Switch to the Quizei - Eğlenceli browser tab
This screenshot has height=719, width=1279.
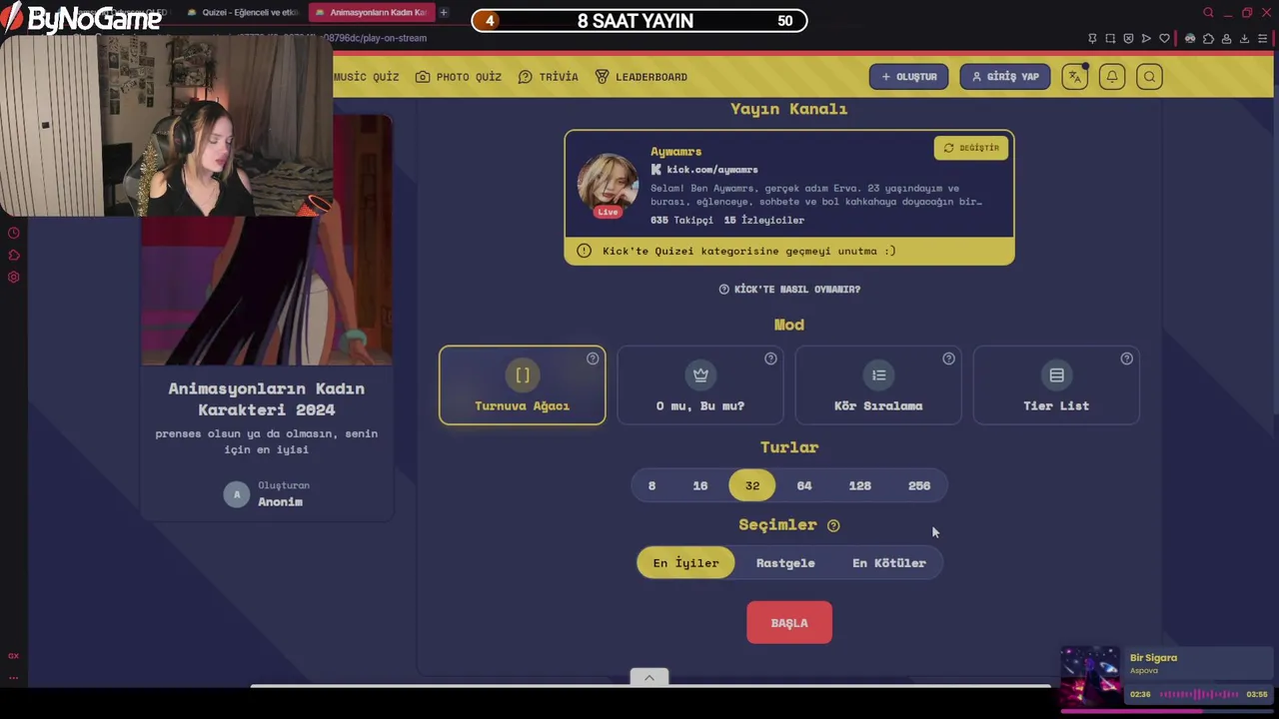click(x=243, y=13)
